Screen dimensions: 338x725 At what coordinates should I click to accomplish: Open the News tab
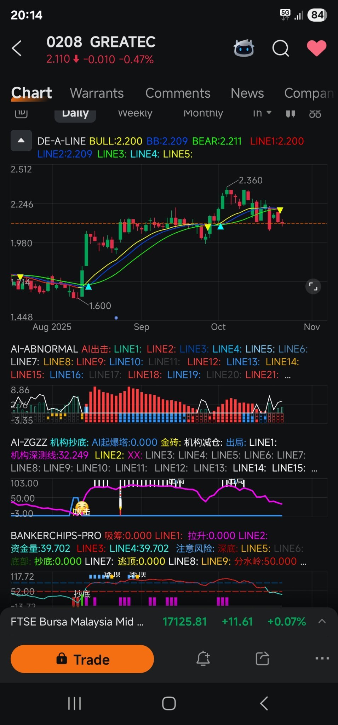pyautogui.click(x=247, y=93)
